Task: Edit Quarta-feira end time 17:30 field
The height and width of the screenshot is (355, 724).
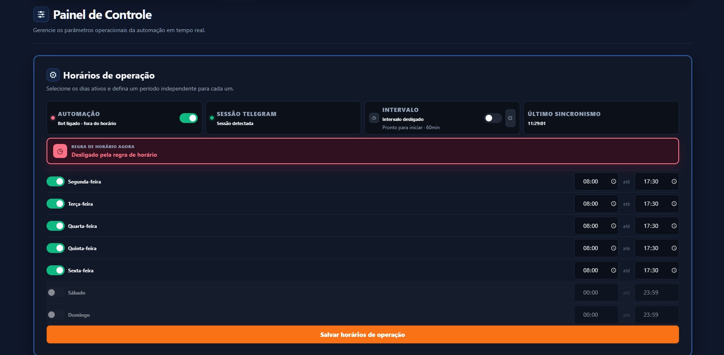Action: pyautogui.click(x=656, y=226)
